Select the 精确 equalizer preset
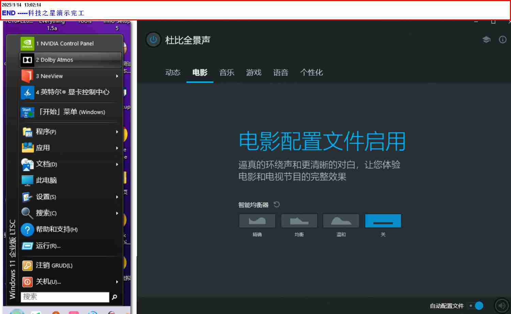This screenshot has width=511, height=314. click(x=257, y=221)
